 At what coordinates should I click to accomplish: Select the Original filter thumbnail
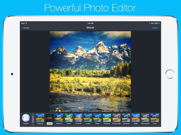pos(40,118)
